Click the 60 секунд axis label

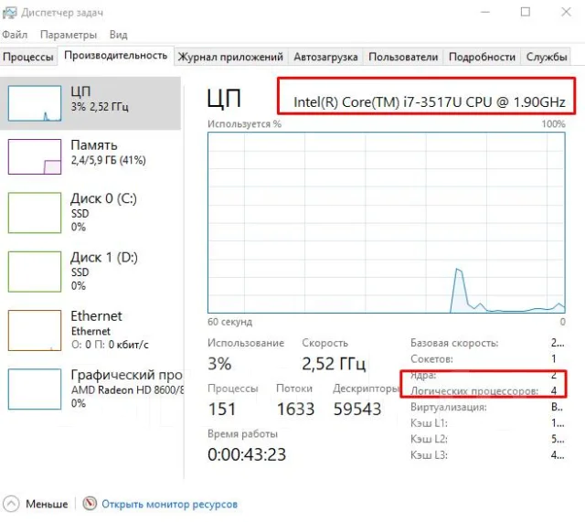(x=229, y=322)
